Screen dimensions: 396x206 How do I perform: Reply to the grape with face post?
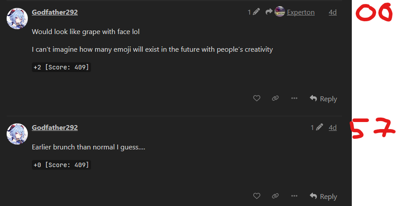pos(324,99)
